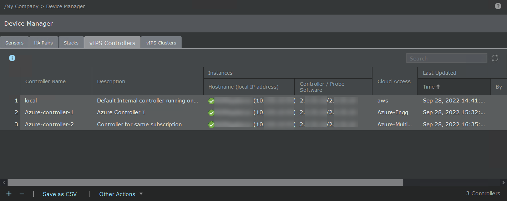Select the 'Azure-controller-1' name cell

(x=49, y=112)
